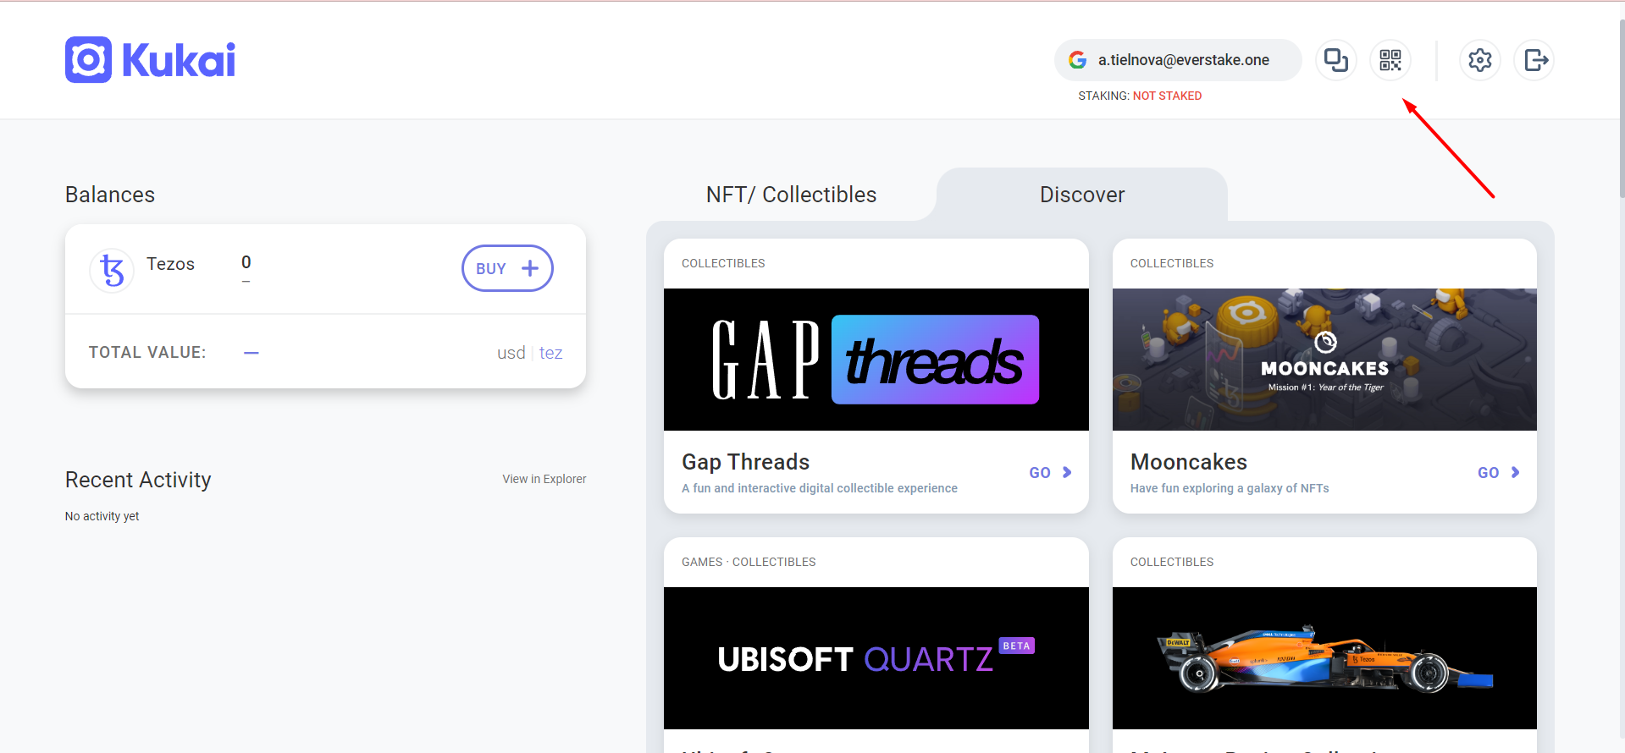Click the Tezos coin icon

[x=112, y=270]
